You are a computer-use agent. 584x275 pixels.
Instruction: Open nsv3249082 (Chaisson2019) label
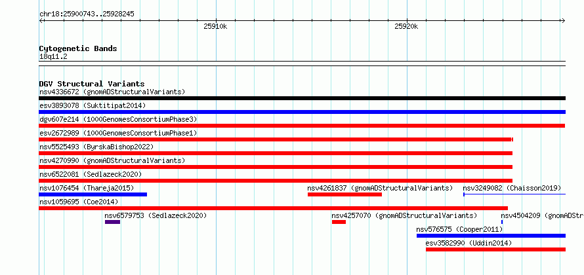point(512,188)
